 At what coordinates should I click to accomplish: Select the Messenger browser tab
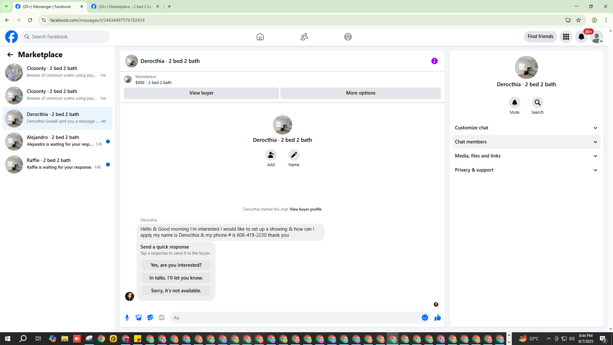pos(49,6)
